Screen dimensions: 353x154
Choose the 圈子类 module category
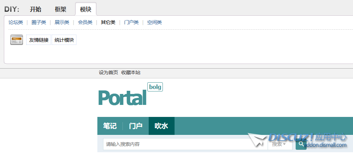[x=39, y=23]
